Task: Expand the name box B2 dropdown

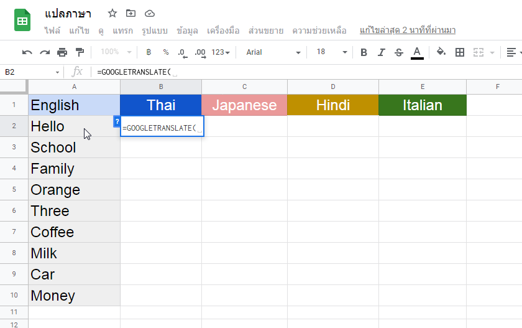Action: tap(57, 72)
